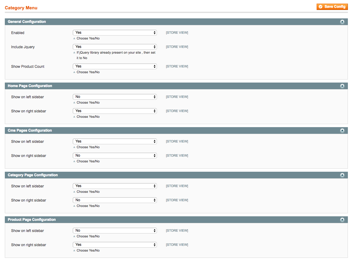This screenshot has width=353, height=263.
Task: Click 'Choose Yes/No' under Home Page left sidebar
Action: pos(88,103)
